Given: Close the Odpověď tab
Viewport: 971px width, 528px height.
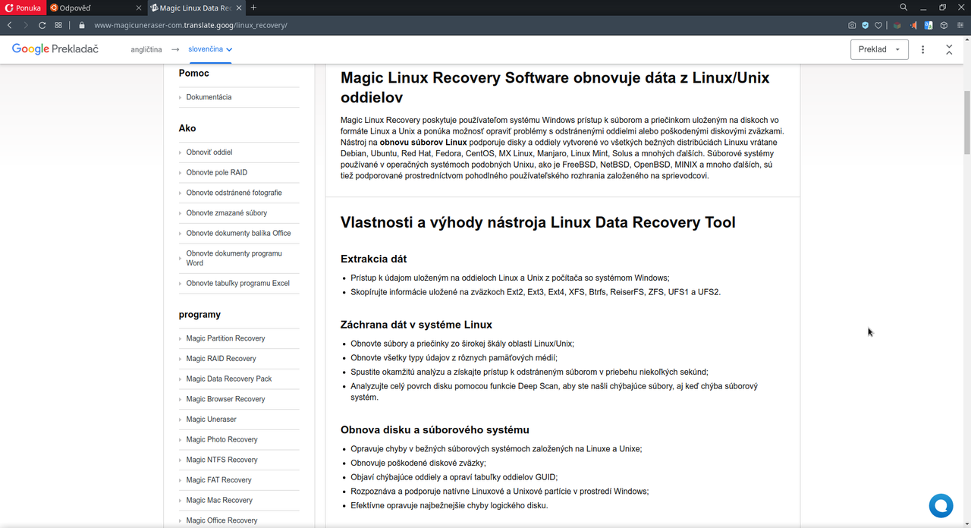Looking at the screenshot, I should click(x=139, y=8).
